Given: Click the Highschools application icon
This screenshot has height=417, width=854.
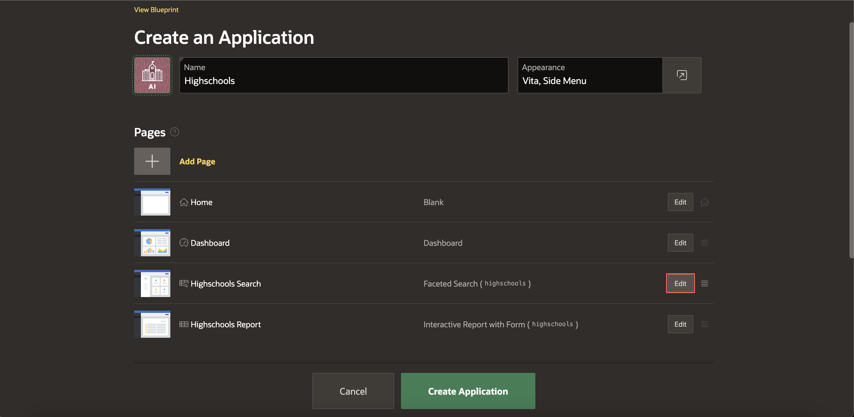Looking at the screenshot, I should click(x=152, y=75).
